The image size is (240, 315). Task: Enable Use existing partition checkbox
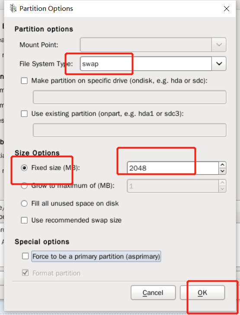point(24,114)
